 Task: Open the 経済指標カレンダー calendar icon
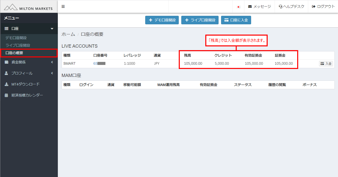click(6, 95)
